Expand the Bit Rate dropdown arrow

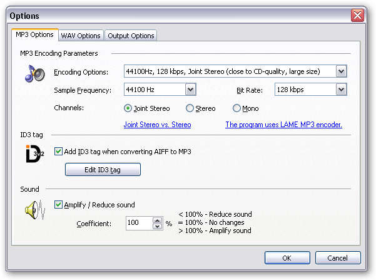[341, 90]
